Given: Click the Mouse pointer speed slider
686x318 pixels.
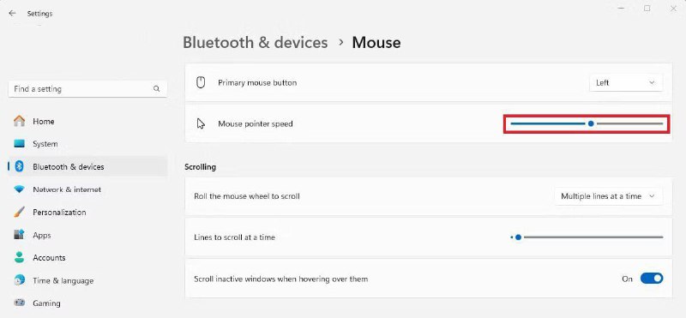Looking at the screenshot, I should coord(587,123).
